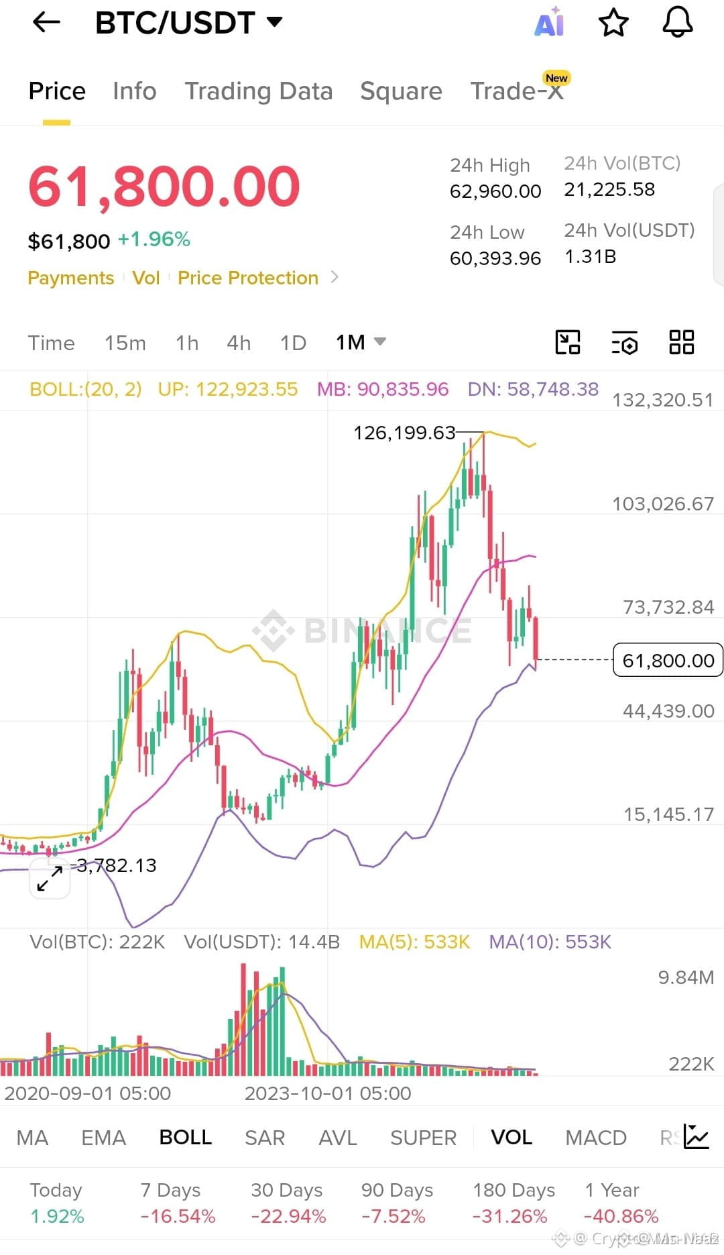724x1255 pixels.
Task: Select the 15m chart interval
Action: tap(125, 343)
